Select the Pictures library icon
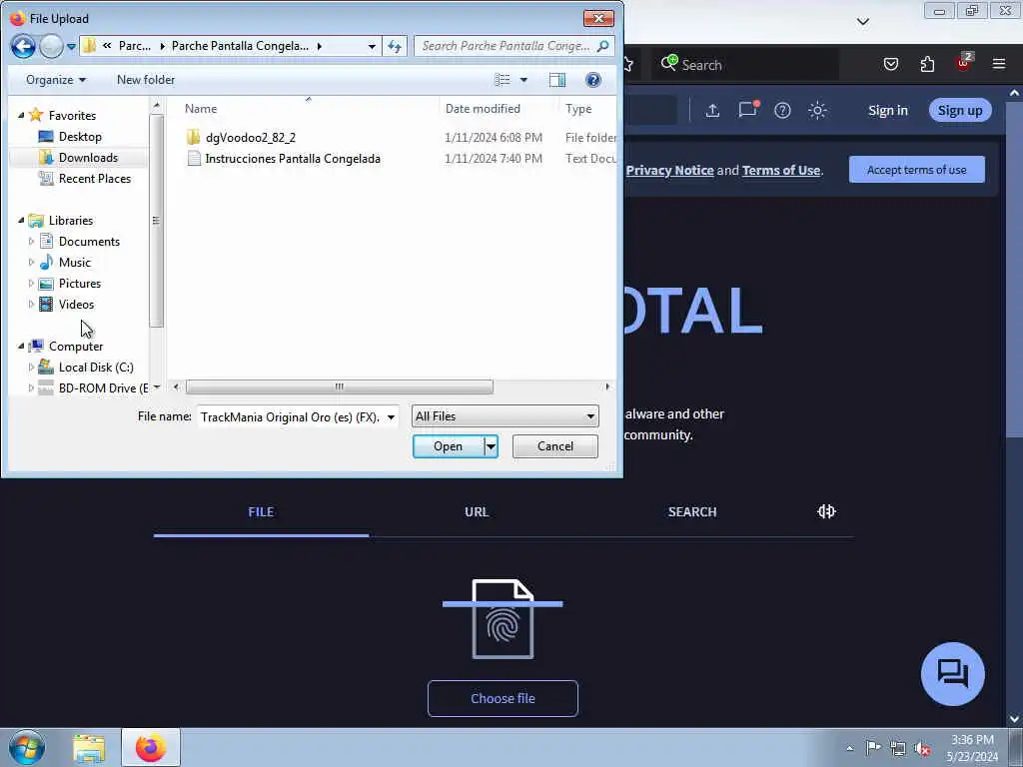 click(46, 283)
